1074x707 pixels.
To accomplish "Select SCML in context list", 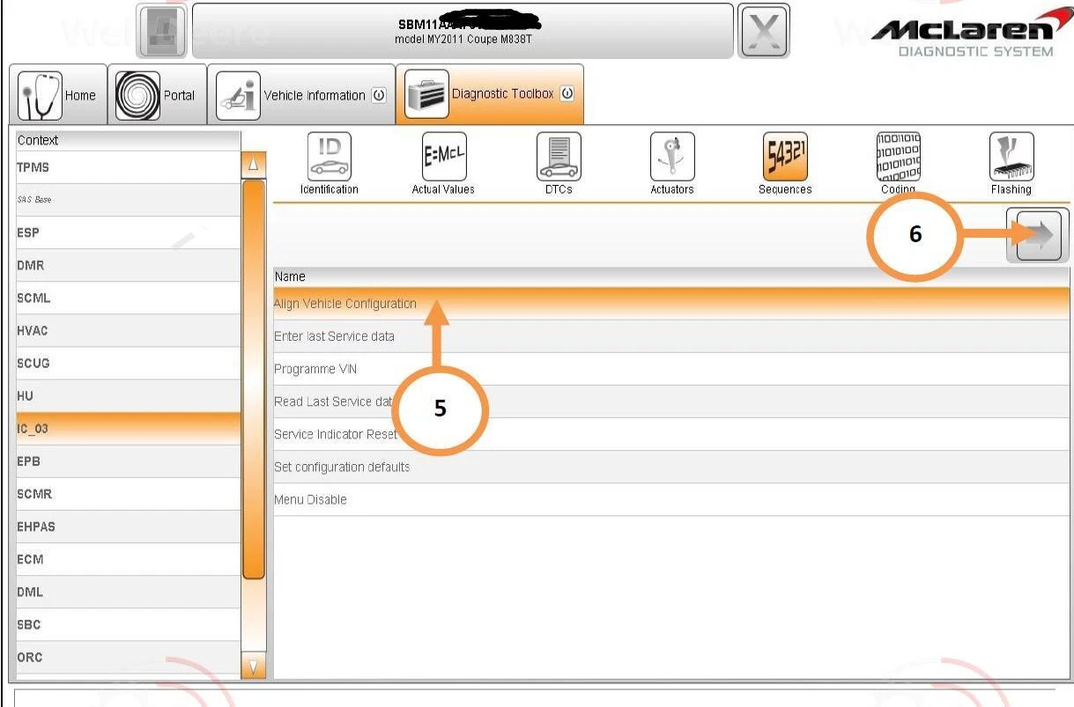I will (128, 298).
